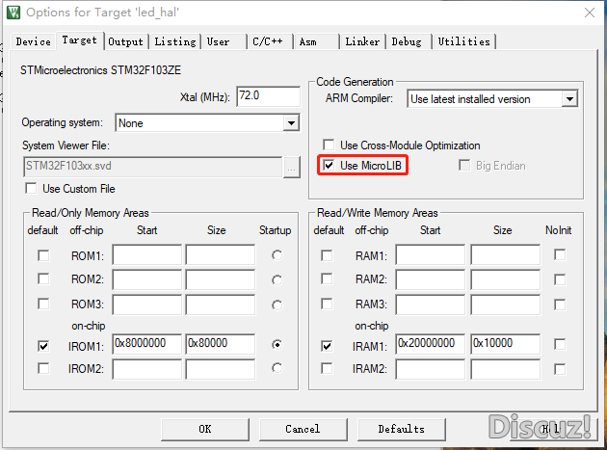Click the Big Endian checkbox

tap(464, 166)
